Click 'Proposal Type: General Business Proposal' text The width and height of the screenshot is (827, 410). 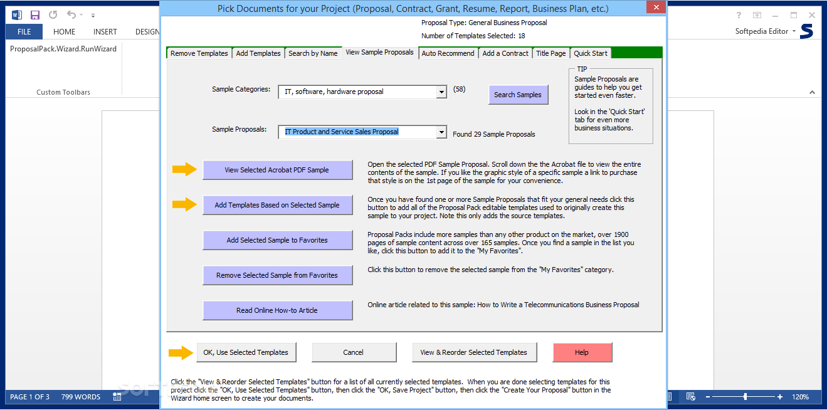click(484, 23)
